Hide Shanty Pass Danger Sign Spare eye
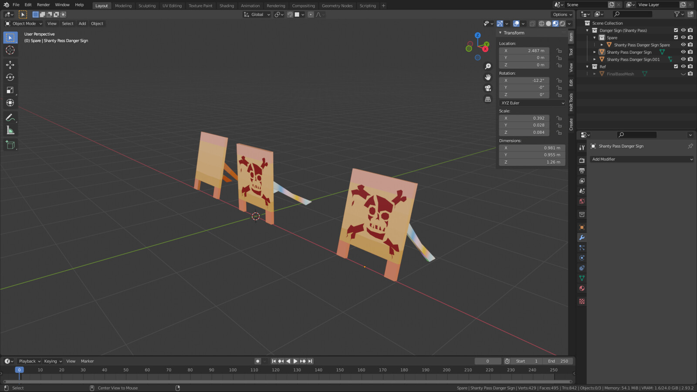The width and height of the screenshot is (697, 392). point(683,45)
